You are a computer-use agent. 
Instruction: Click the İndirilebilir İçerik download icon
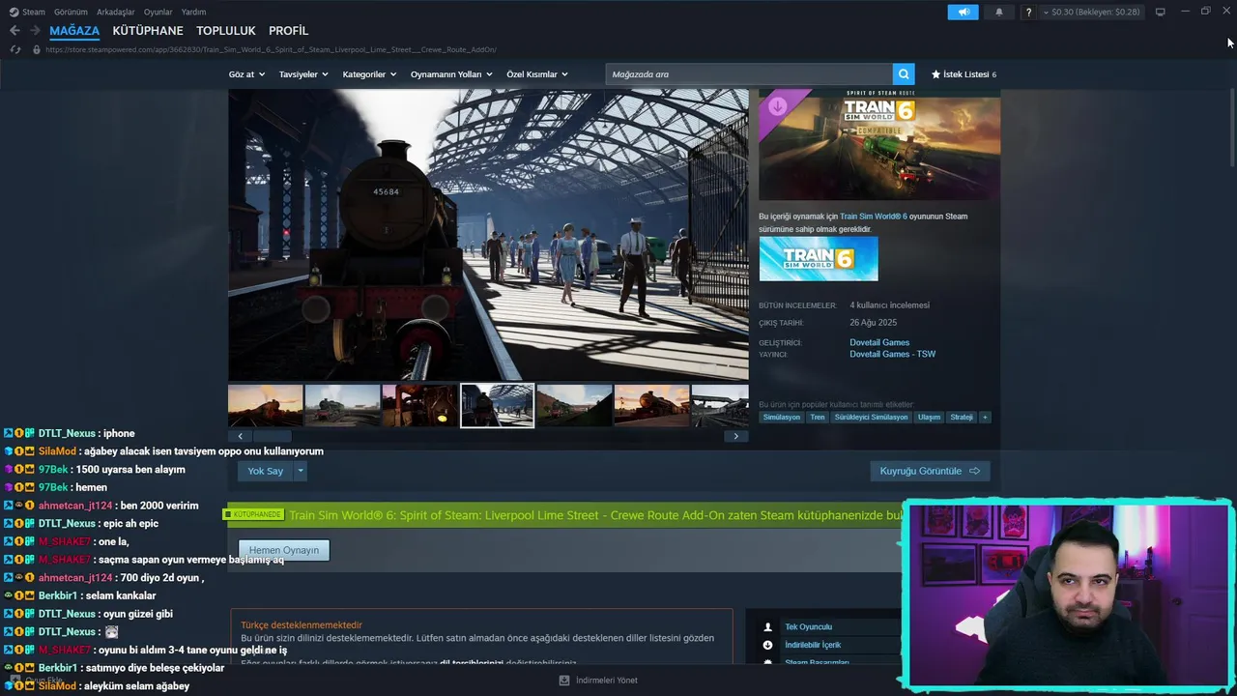768,645
